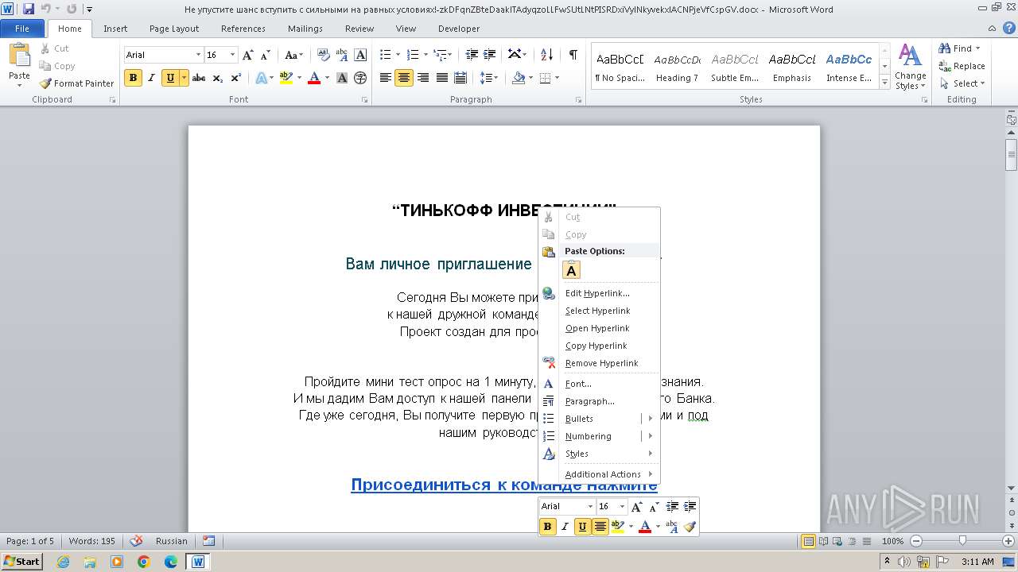Open the Line Spacing options
The height and width of the screenshot is (572, 1018).
pyautogui.click(x=489, y=78)
